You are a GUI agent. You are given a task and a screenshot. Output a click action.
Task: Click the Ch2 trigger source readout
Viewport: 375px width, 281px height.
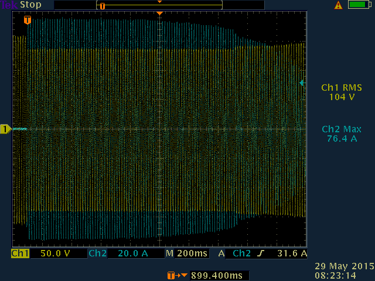point(242,253)
